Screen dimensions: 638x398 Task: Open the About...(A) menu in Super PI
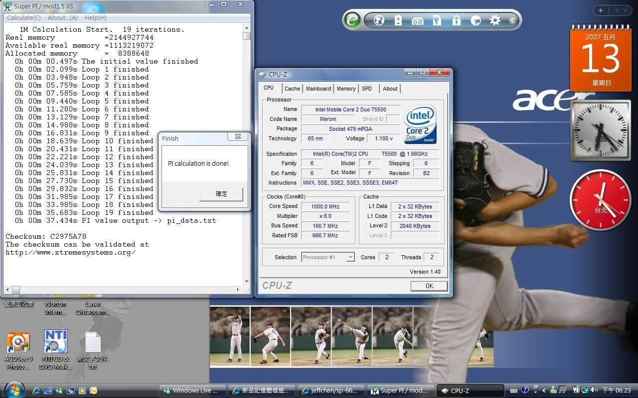click(62, 18)
